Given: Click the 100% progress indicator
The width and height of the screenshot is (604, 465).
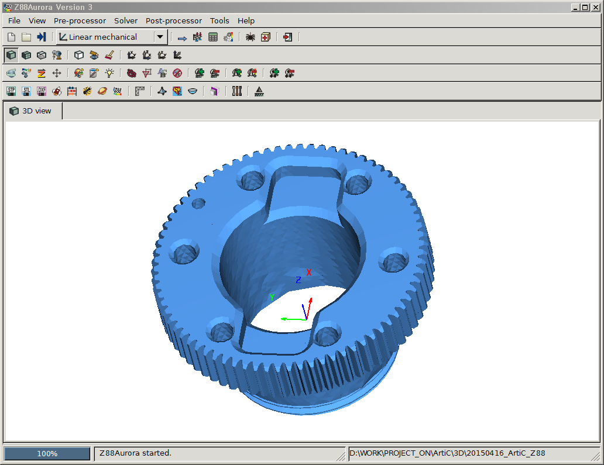Looking at the screenshot, I should [46, 453].
